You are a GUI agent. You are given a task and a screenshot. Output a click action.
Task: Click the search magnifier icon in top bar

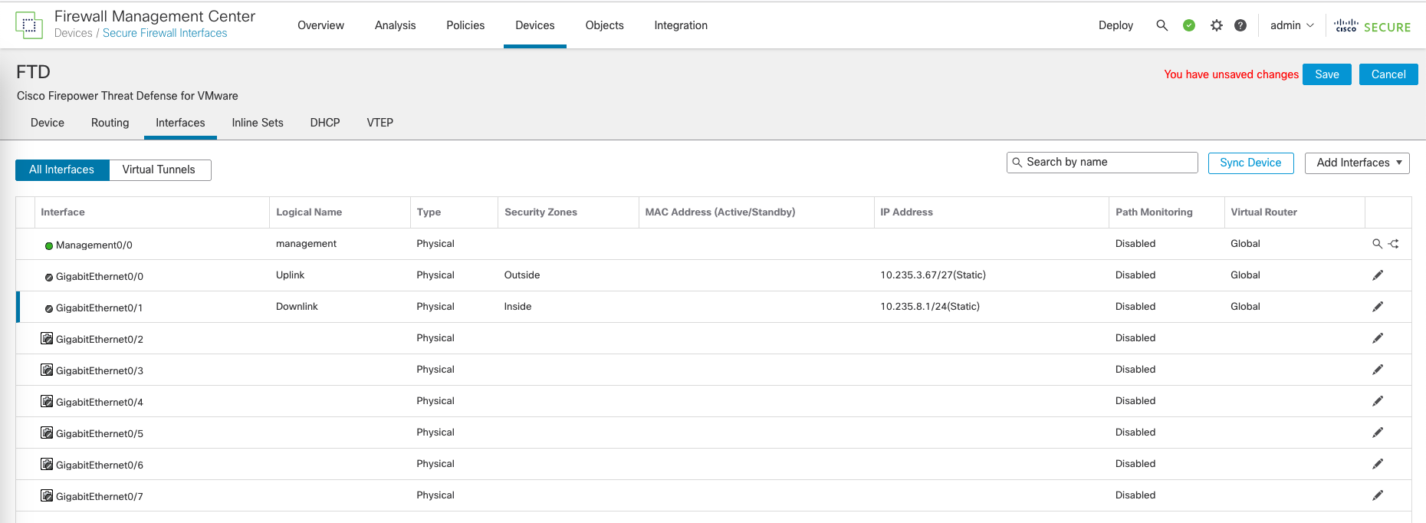[x=1161, y=25]
